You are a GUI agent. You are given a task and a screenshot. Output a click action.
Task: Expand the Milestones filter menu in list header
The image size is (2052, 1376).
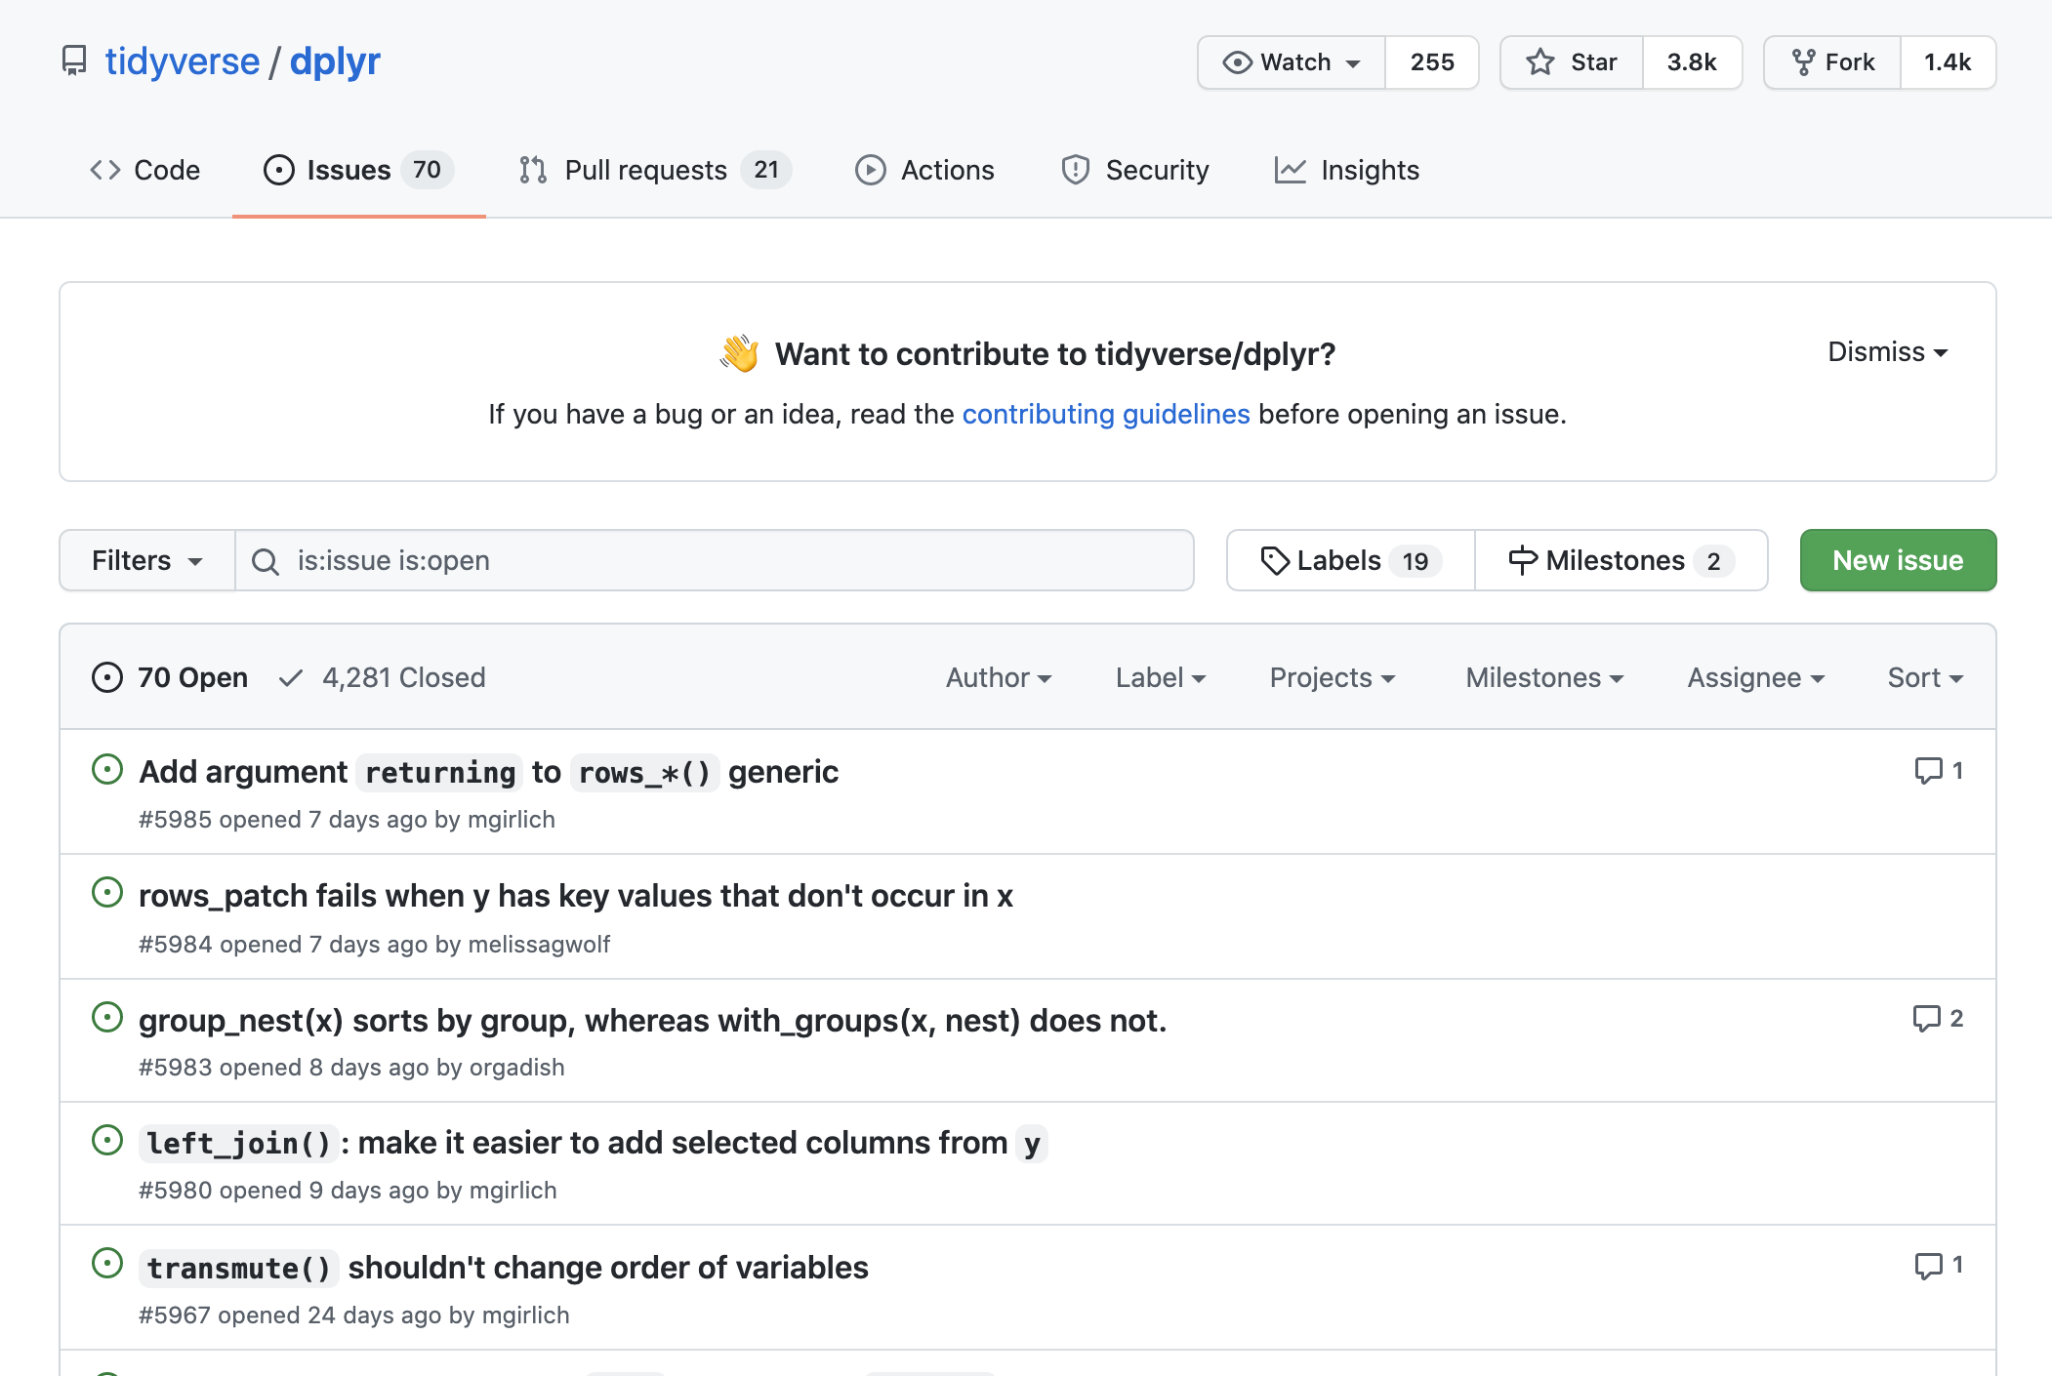[1545, 677]
